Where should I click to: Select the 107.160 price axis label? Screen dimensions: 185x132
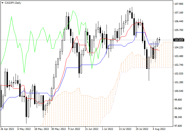[179, 13]
